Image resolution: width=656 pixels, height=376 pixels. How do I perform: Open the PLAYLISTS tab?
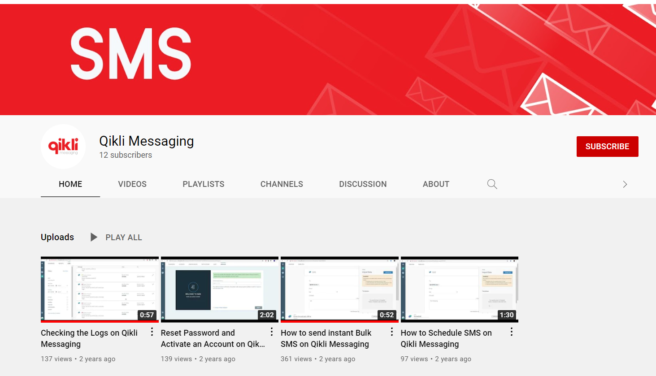[204, 184]
